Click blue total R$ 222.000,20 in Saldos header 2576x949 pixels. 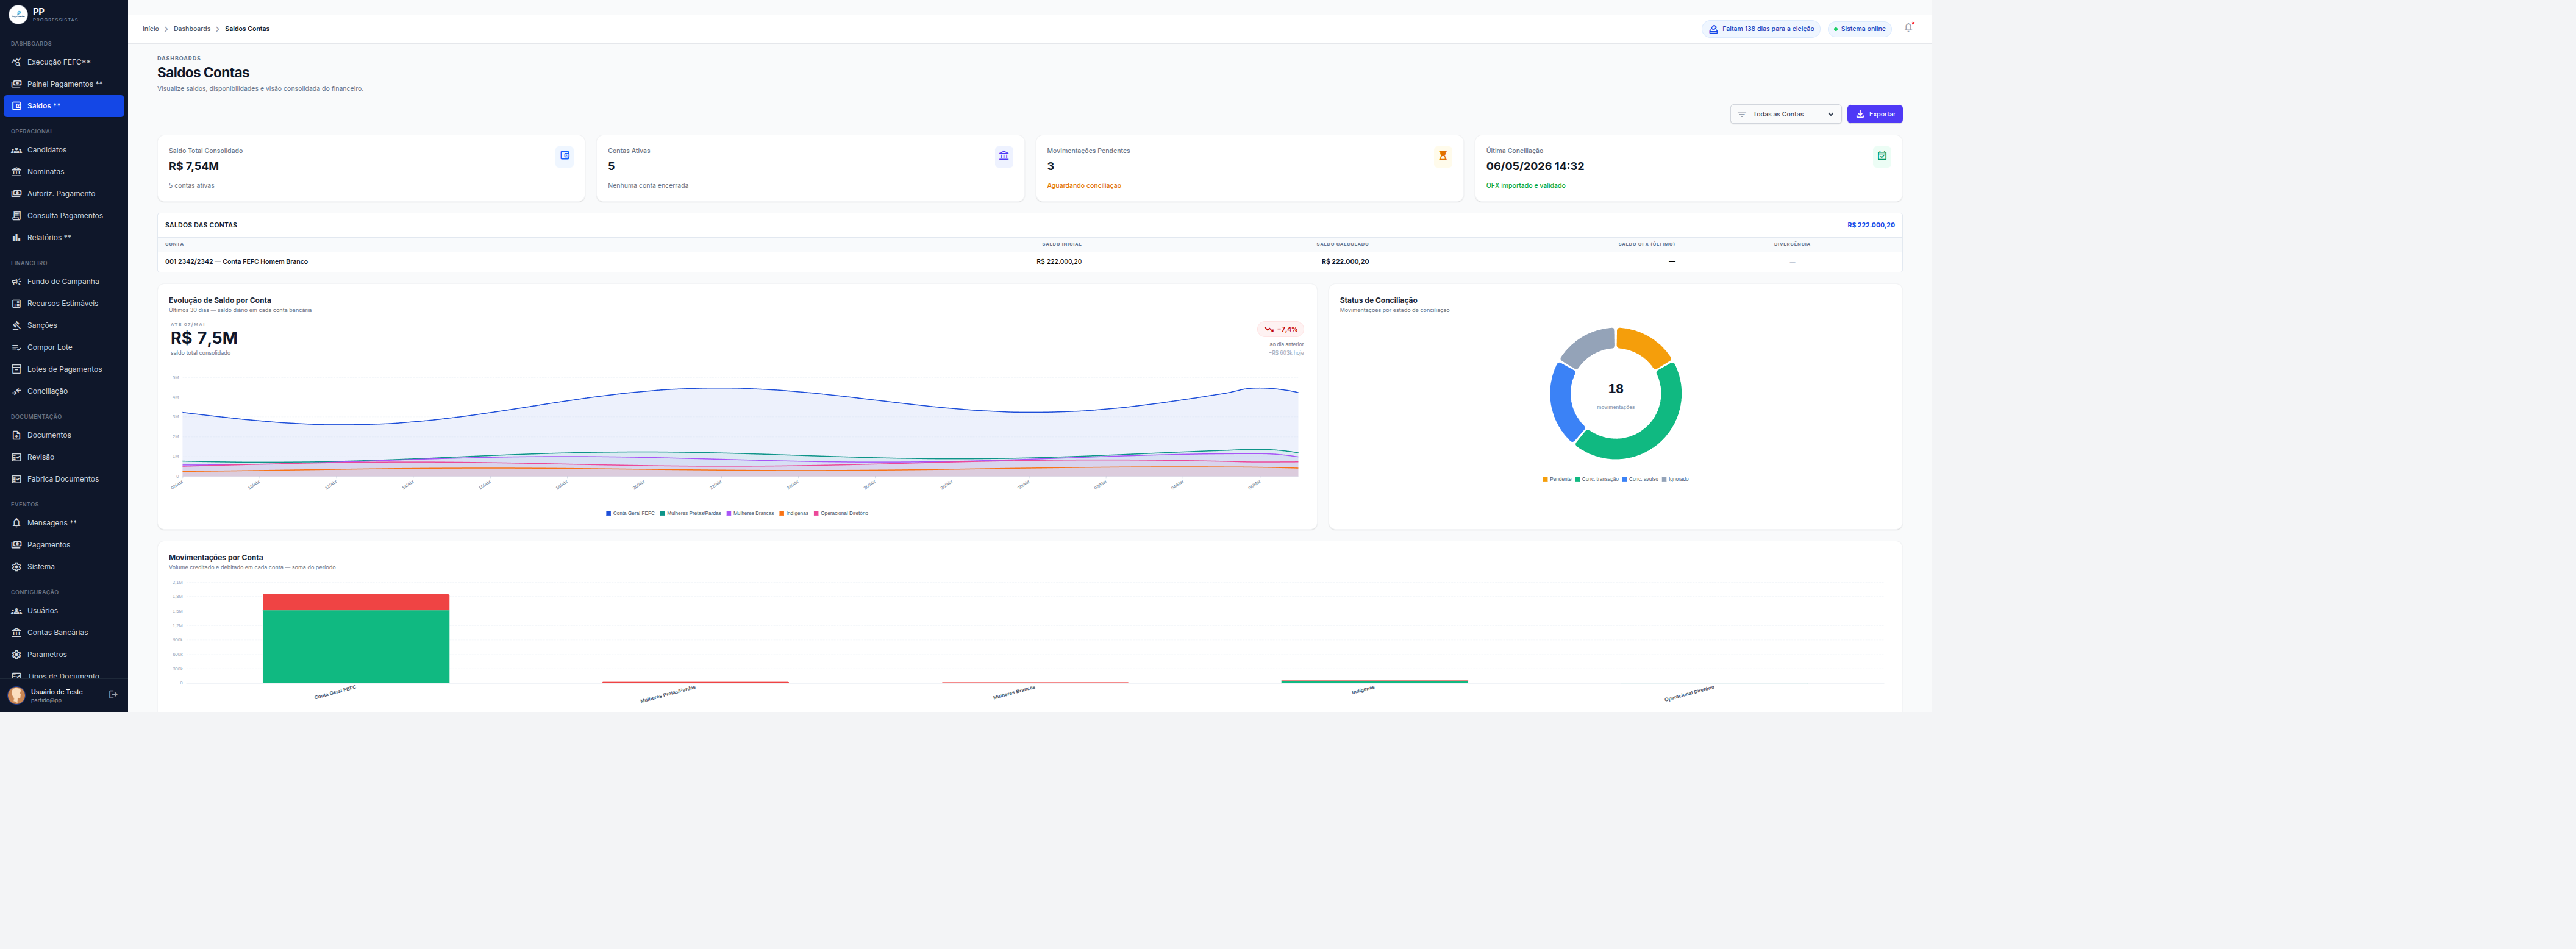tap(1871, 225)
